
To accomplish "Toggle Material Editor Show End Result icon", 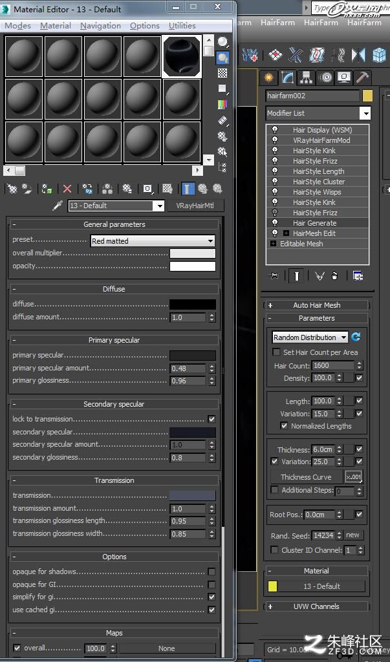I will coord(188,189).
